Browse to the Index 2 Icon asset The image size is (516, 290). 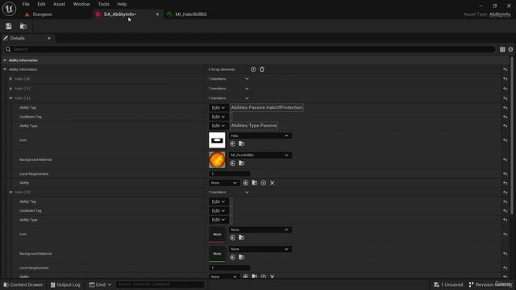pyautogui.click(x=241, y=143)
